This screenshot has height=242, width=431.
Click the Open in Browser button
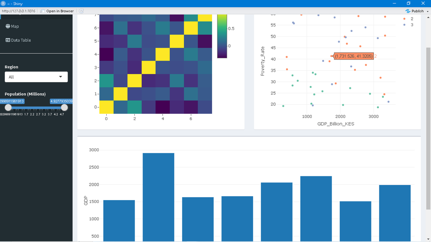tap(57, 11)
